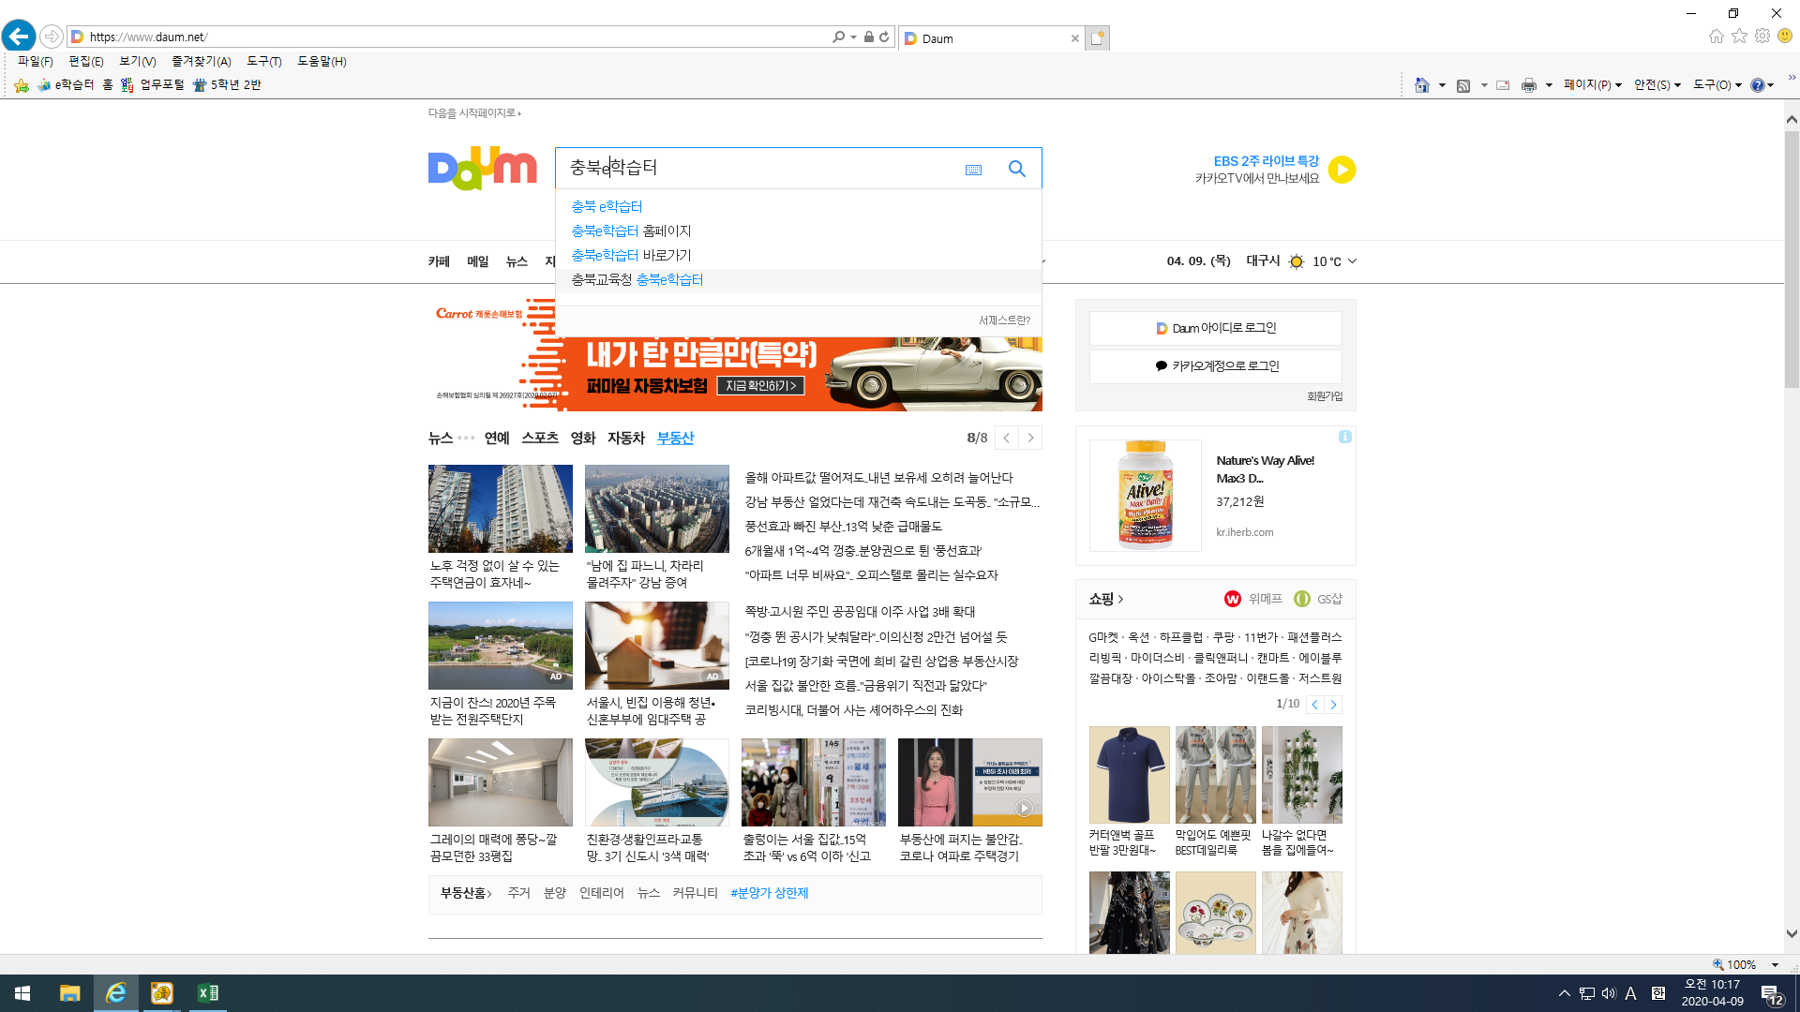Click the 위메프 shopping link
1800x1012 pixels.
[x=1253, y=599]
